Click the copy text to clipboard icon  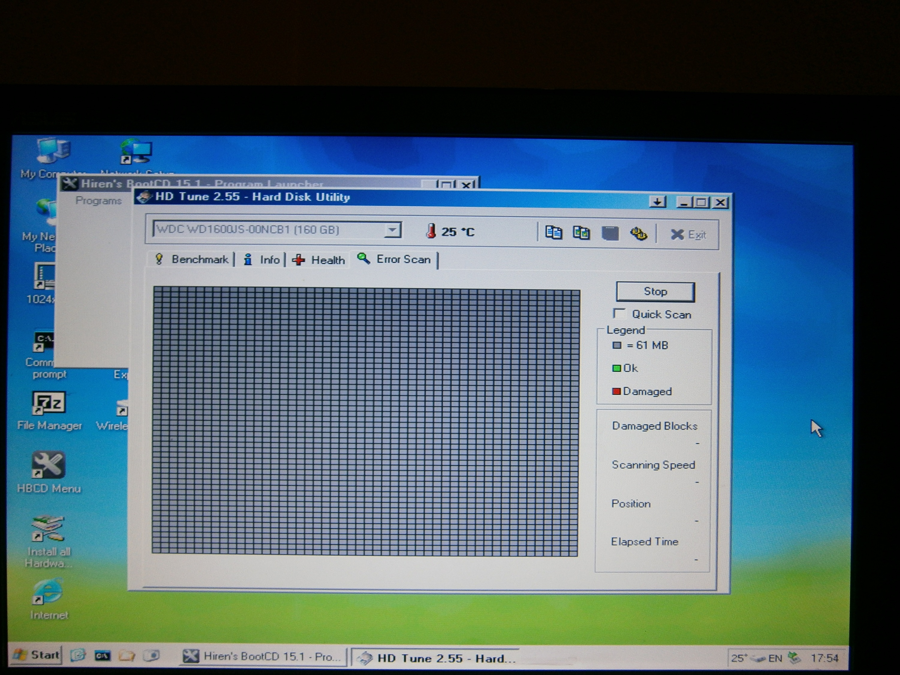pyautogui.click(x=553, y=233)
